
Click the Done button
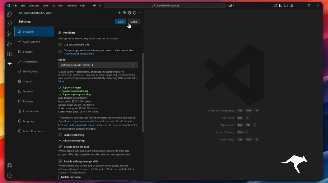[133, 21]
